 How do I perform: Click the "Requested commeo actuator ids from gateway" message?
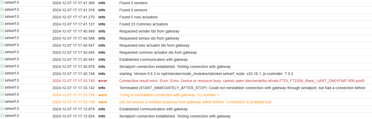pos(158,52)
